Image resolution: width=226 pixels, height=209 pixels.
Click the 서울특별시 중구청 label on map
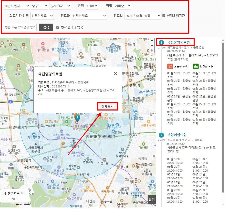click(36, 149)
